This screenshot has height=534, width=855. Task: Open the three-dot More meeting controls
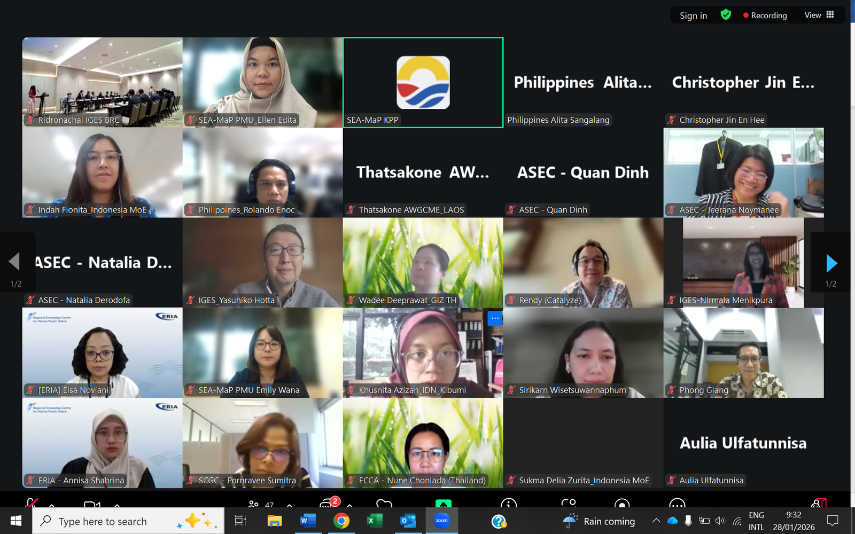[x=677, y=504]
